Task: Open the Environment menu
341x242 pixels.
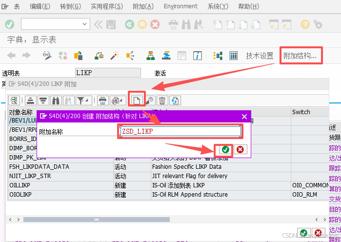Action: pos(181,6)
